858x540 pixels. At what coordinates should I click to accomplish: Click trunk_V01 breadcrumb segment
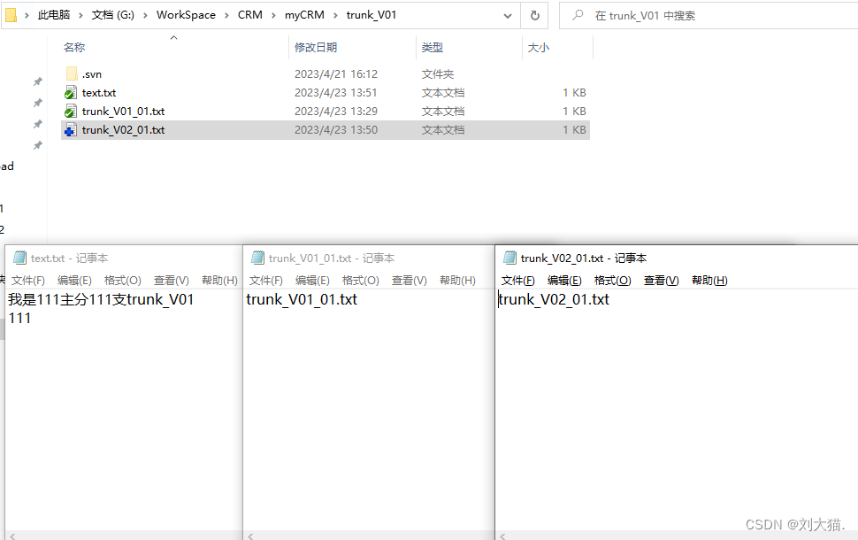[x=371, y=15]
